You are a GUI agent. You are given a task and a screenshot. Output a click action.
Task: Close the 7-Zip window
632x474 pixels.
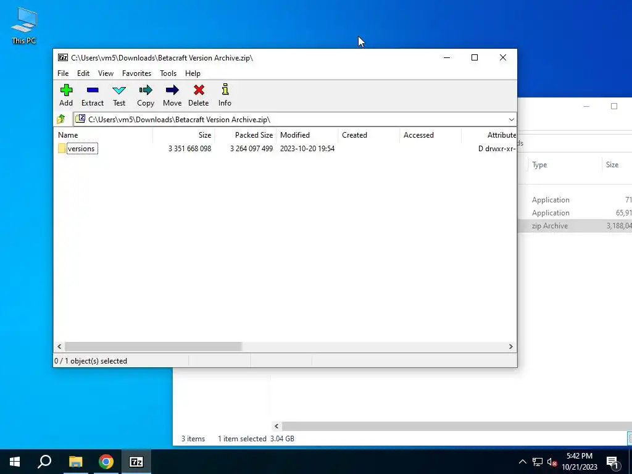502,57
